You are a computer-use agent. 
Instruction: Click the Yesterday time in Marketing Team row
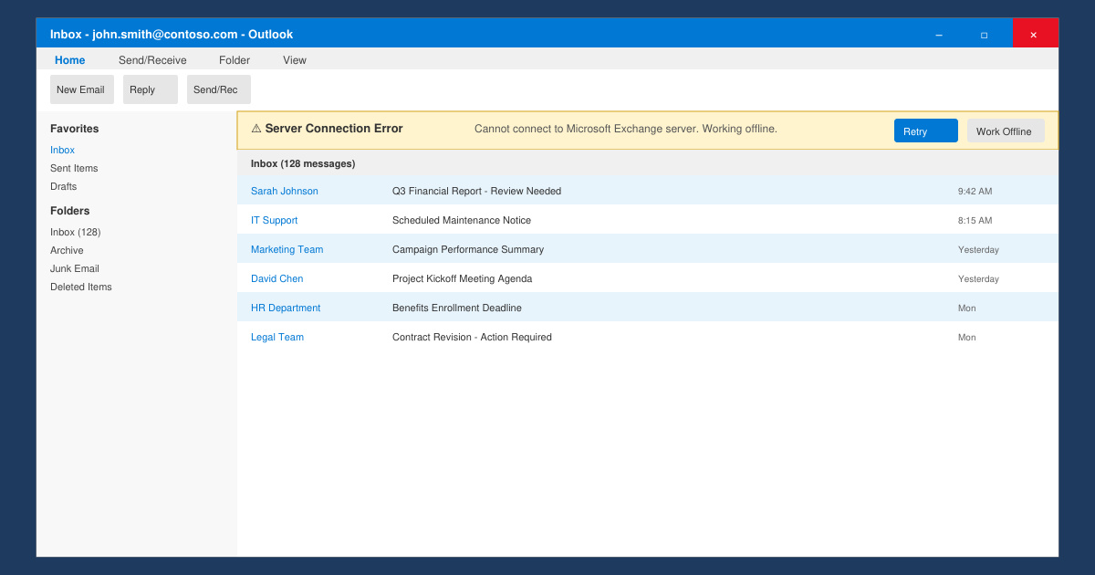(978, 249)
